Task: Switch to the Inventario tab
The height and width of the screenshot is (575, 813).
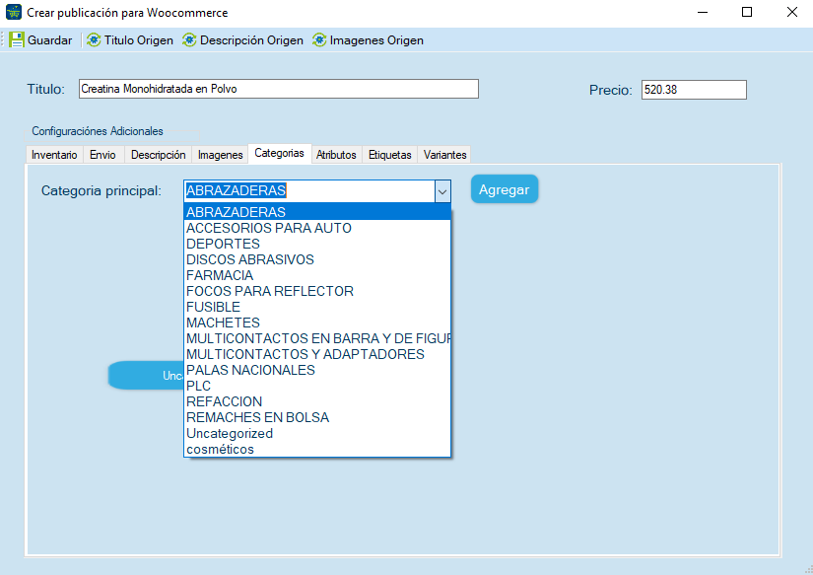Action: (x=54, y=155)
